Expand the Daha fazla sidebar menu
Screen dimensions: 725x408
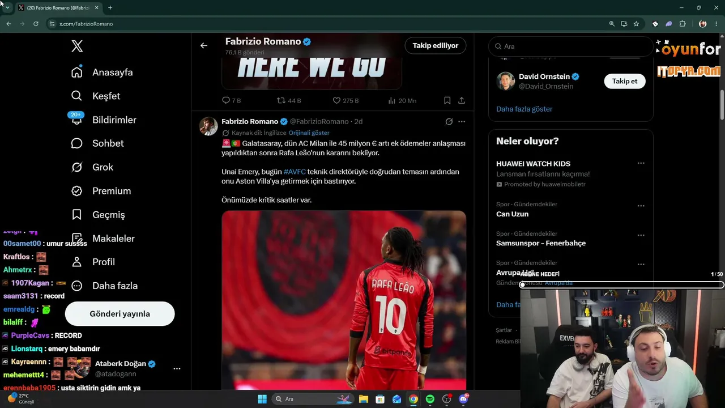[104, 286]
